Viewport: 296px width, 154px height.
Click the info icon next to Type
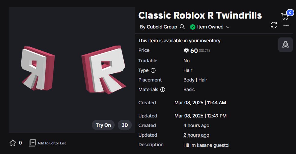pos(153,70)
